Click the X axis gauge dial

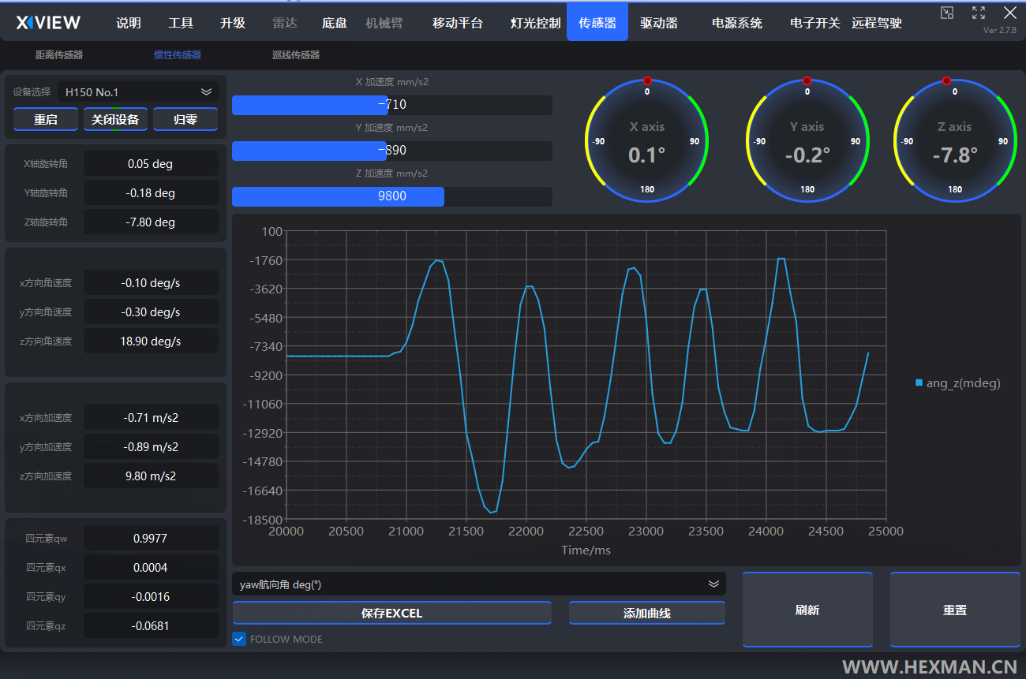647,140
